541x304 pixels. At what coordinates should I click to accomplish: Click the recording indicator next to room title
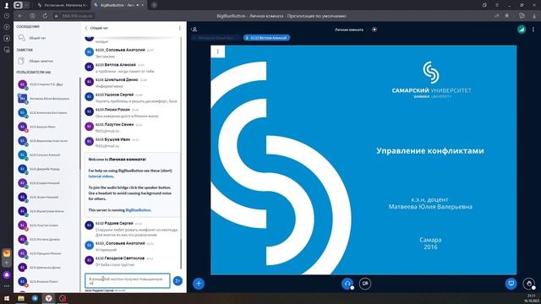[374, 30]
